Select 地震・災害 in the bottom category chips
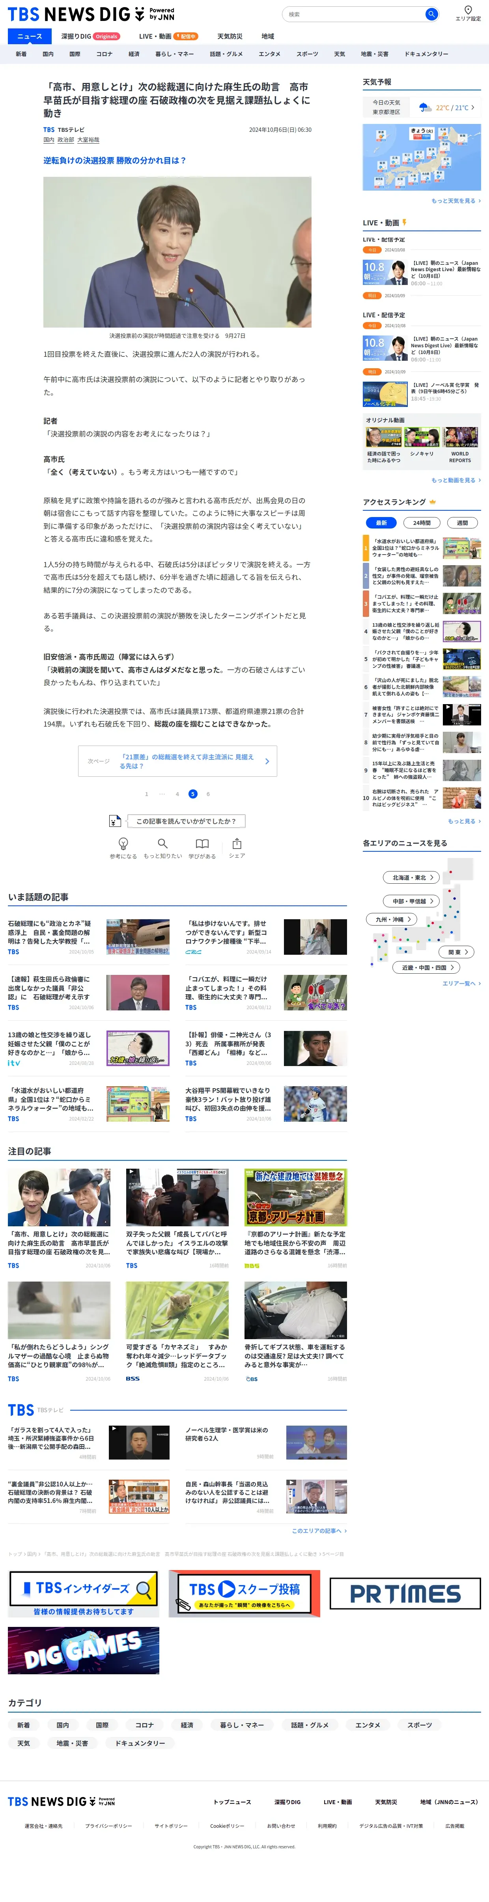489x1902 pixels. (x=72, y=1743)
